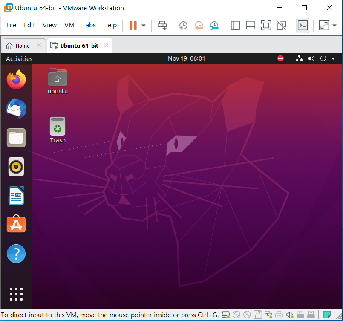
Task: Expand the stretch guest dropdown arrow
Action: point(334,26)
